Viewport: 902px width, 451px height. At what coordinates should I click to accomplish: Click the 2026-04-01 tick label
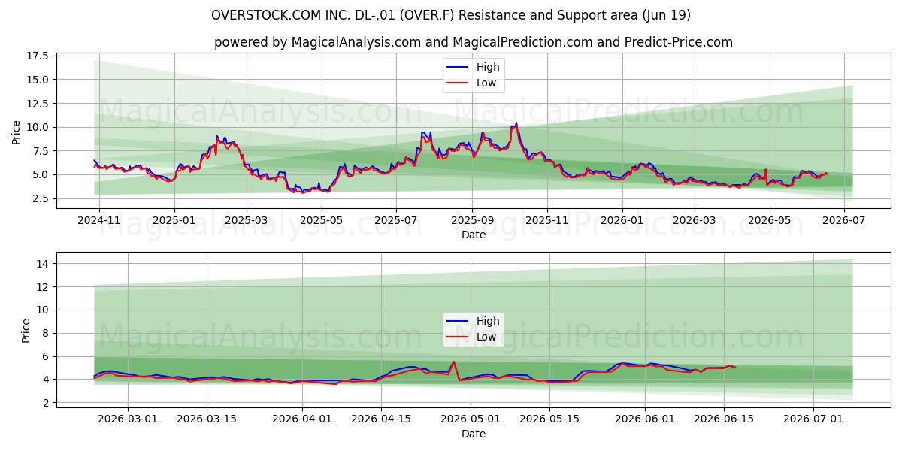point(302,419)
